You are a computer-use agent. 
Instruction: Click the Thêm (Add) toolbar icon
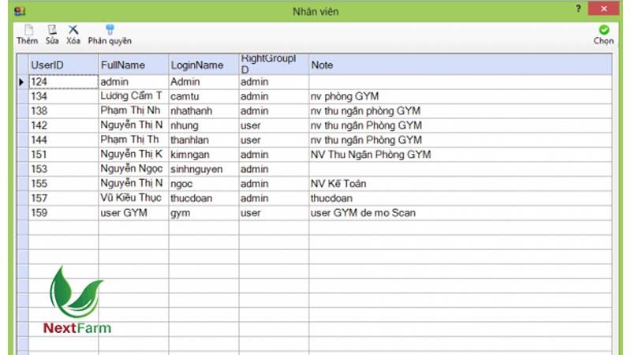(x=27, y=34)
